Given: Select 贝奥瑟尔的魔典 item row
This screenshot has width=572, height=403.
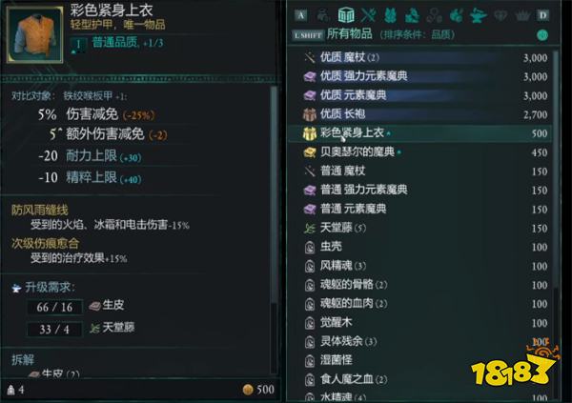Looking at the screenshot, I should [420, 152].
